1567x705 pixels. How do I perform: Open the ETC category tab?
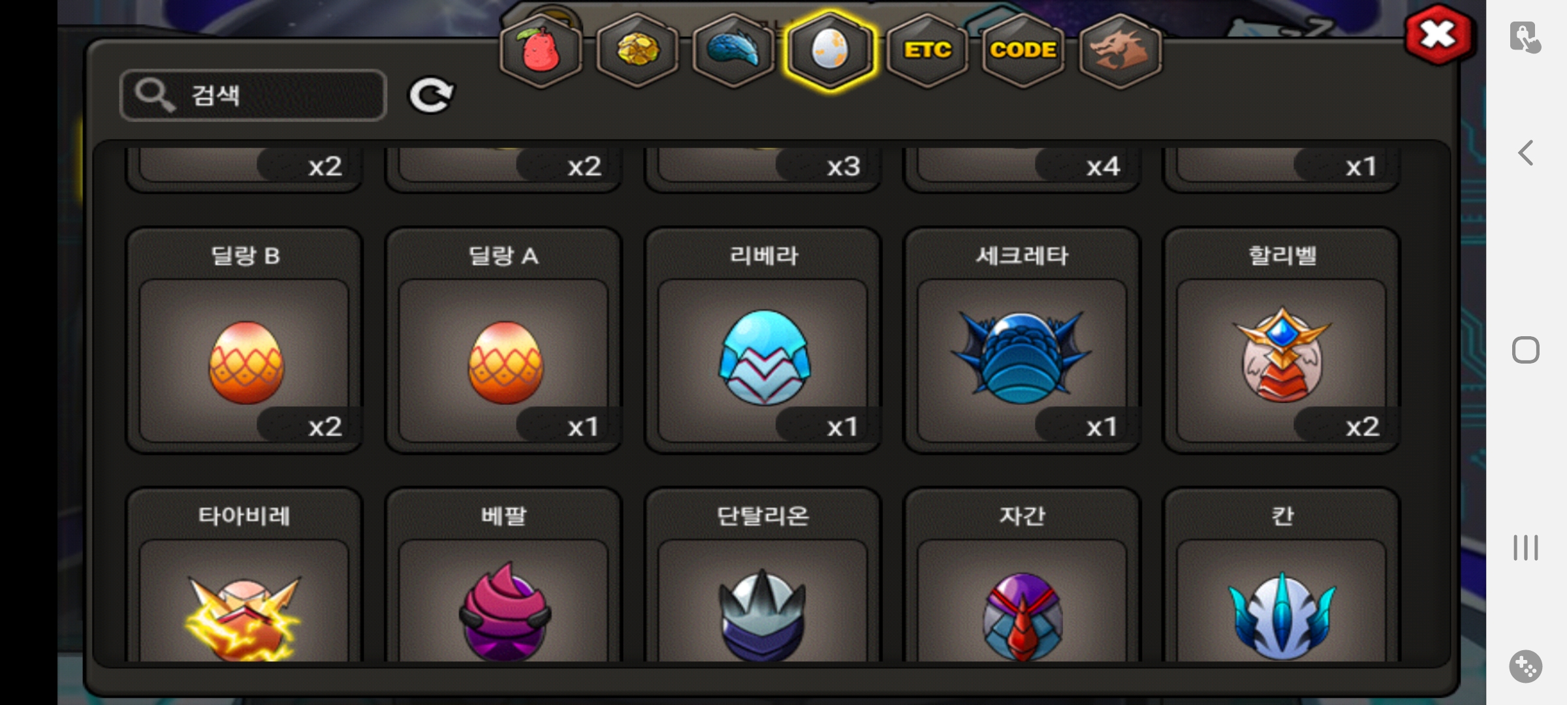tap(926, 51)
